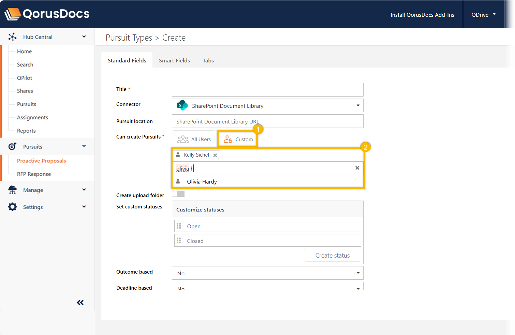The image size is (515, 335).
Task: Switch to the Smart Fields tab
Action: 174,60
